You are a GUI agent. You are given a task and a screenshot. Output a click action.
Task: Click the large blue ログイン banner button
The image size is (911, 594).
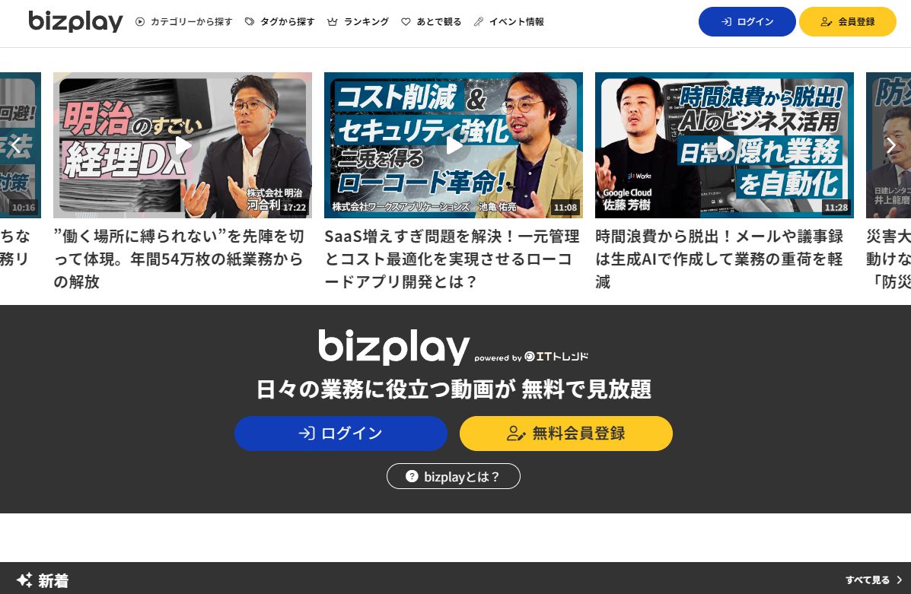(340, 434)
